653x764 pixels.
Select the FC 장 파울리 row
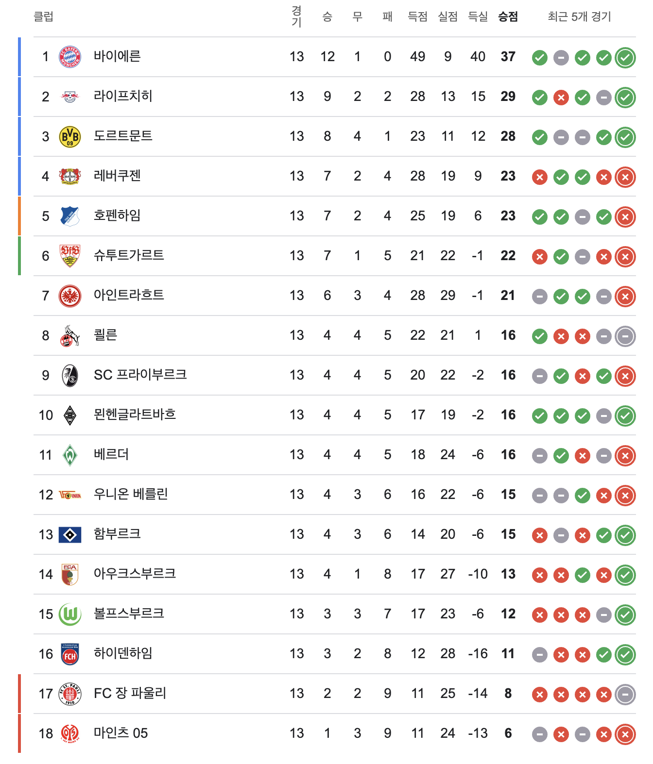pos(130,693)
